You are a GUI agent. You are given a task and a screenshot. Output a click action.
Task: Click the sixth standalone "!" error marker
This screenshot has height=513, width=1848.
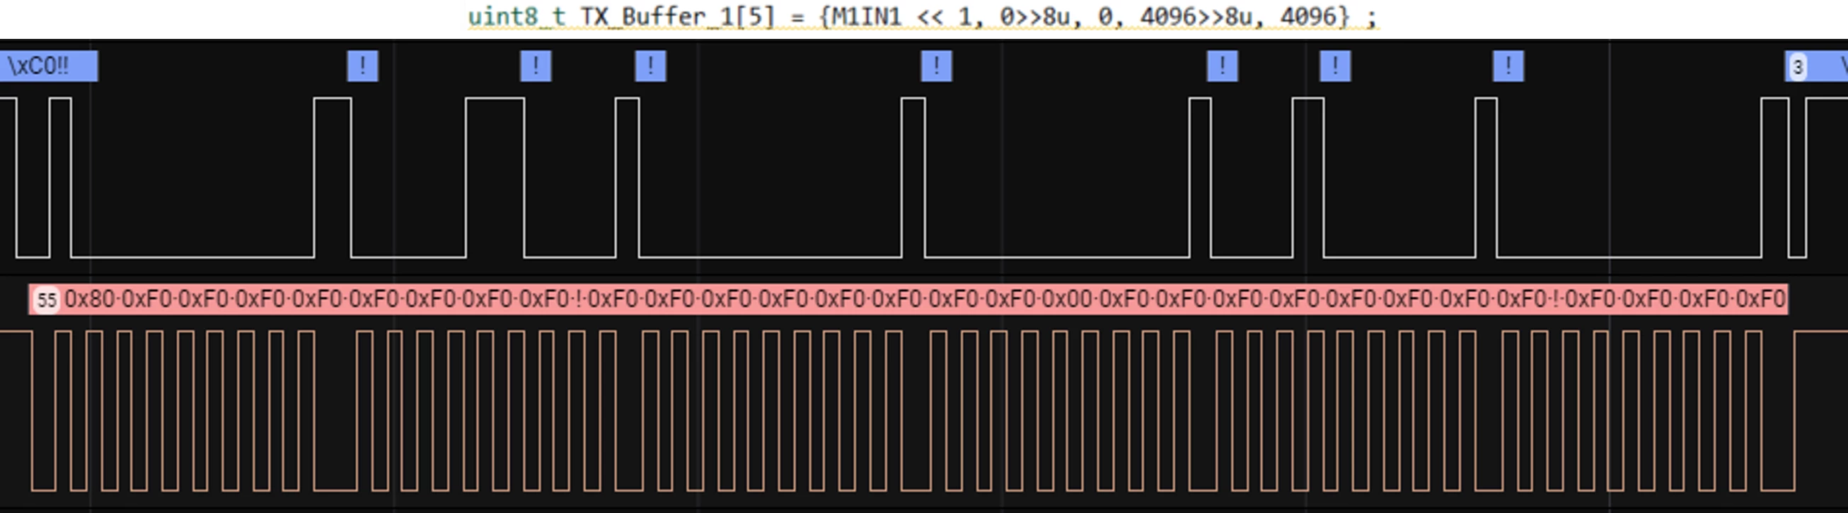point(1336,66)
